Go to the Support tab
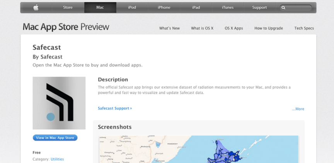 tap(259, 7)
